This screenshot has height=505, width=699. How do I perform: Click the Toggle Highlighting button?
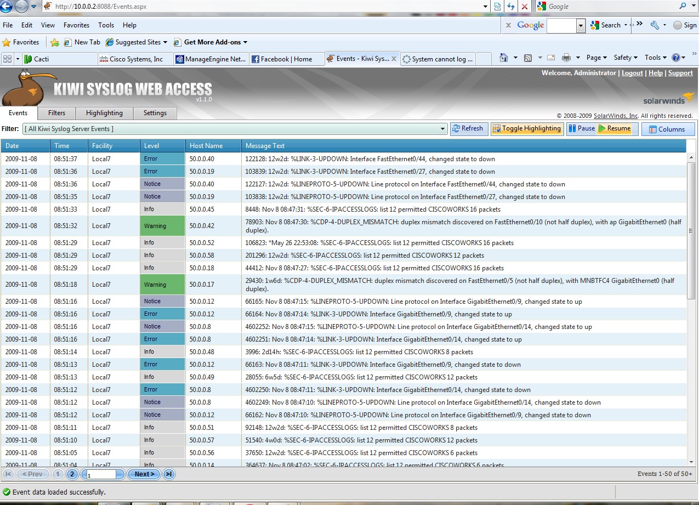[527, 129]
